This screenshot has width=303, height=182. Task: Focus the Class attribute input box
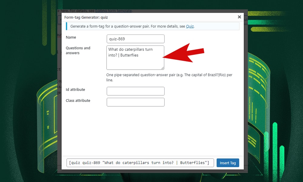(135, 102)
